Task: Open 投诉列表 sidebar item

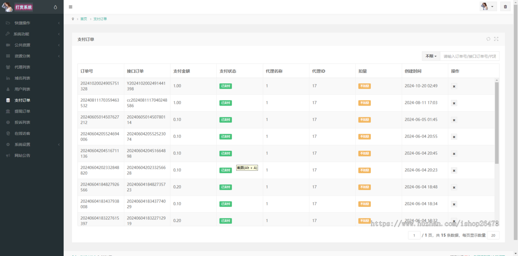Action: [32, 122]
